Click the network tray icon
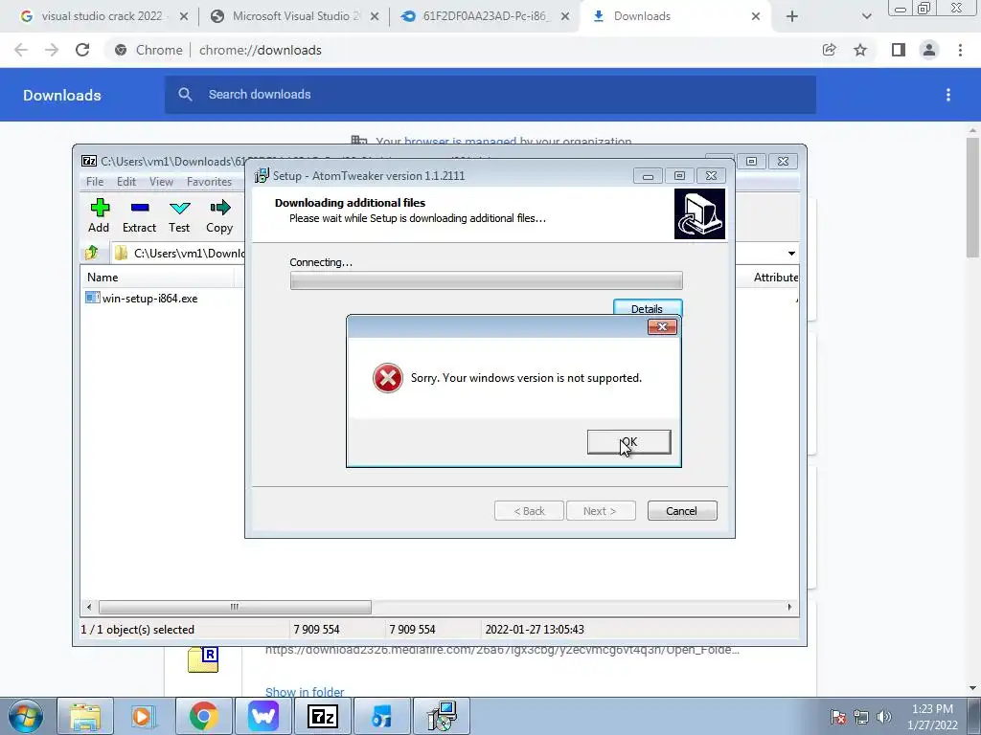This screenshot has height=735, width=981. 861,717
